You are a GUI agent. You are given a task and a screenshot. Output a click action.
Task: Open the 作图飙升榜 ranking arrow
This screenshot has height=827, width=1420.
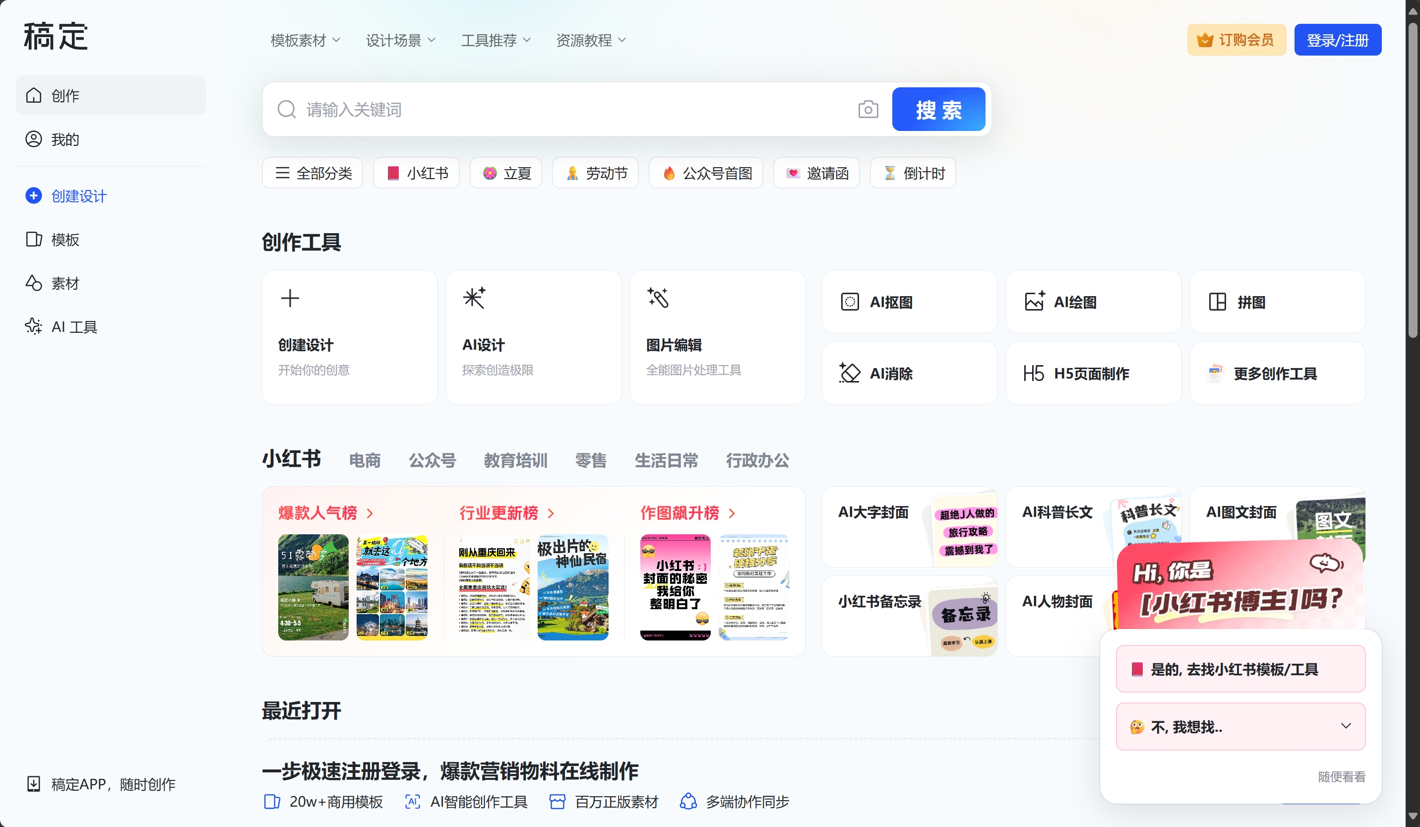(x=732, y=513)
